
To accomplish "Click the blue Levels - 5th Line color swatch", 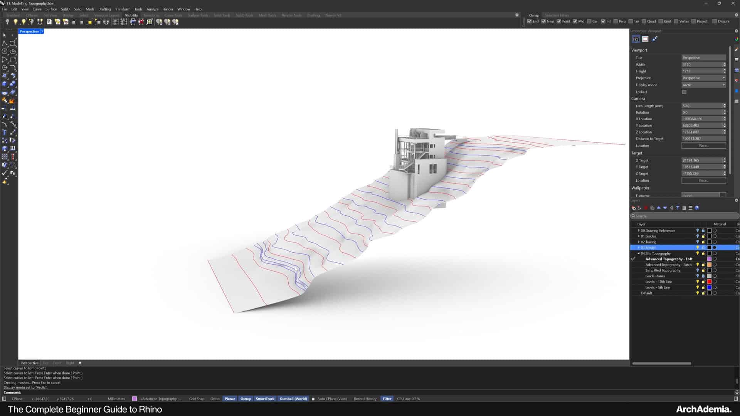I will pyautogui.click(x=709, y=288).
